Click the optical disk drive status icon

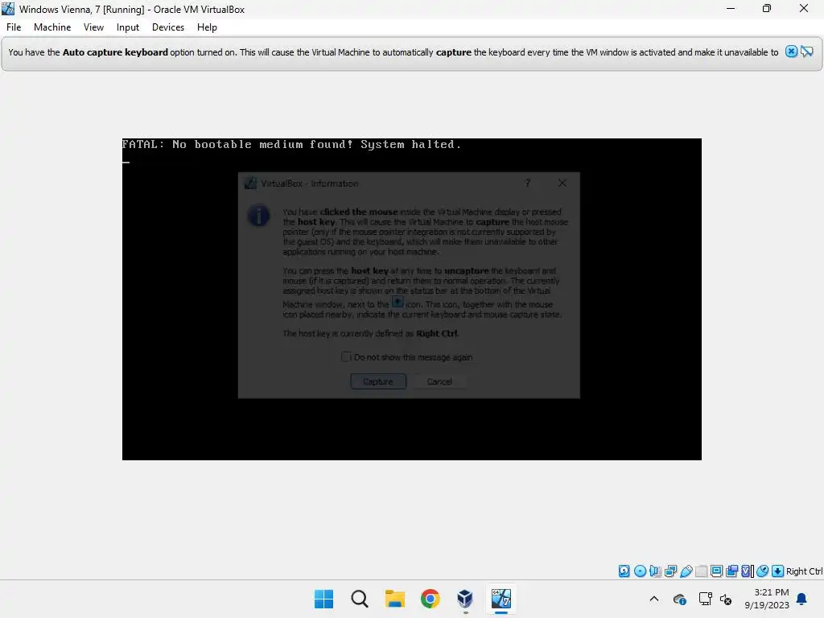point(640,571)
